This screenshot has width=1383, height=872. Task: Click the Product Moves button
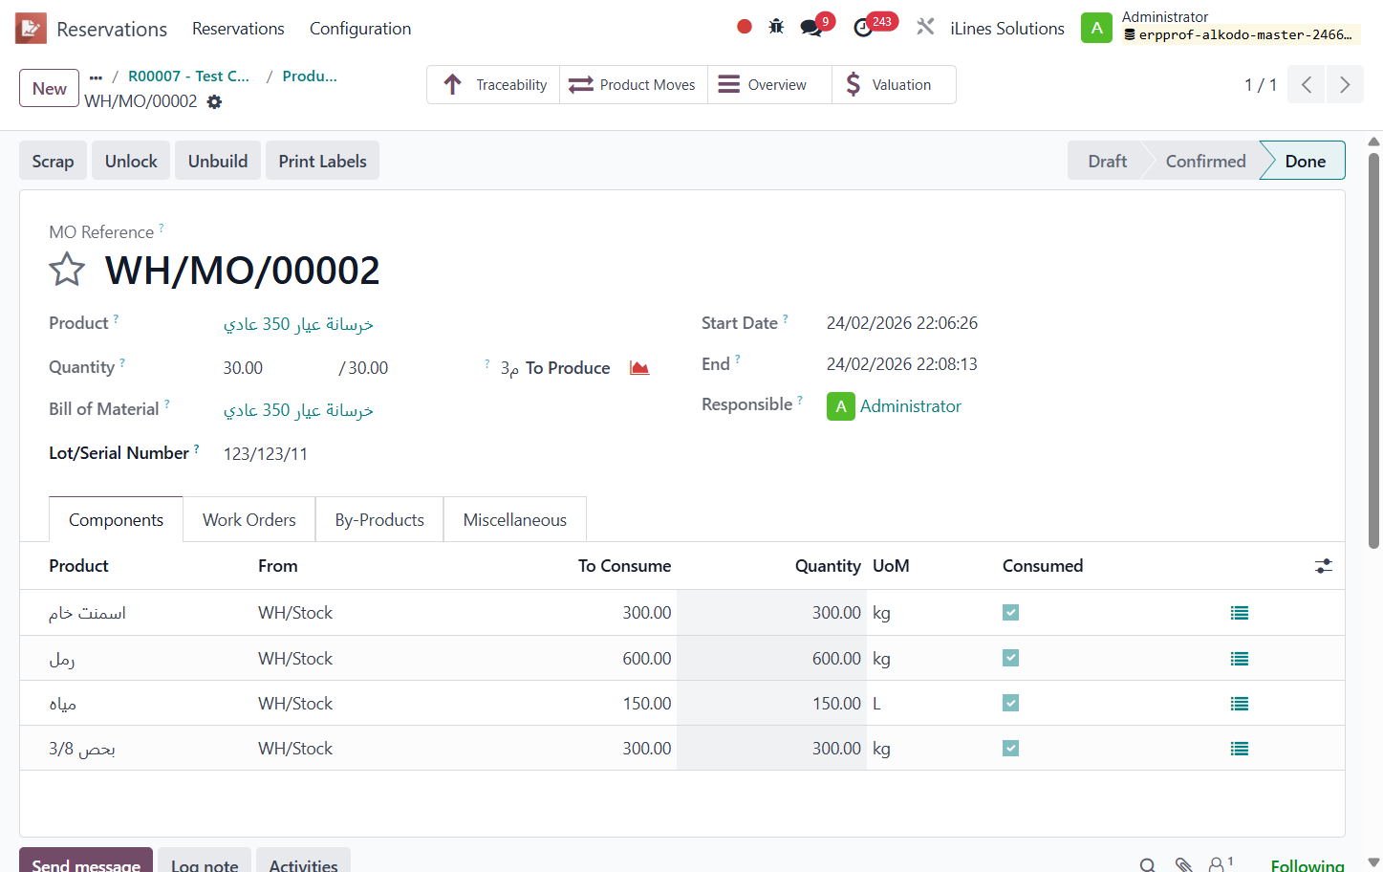tap(634, 84)
